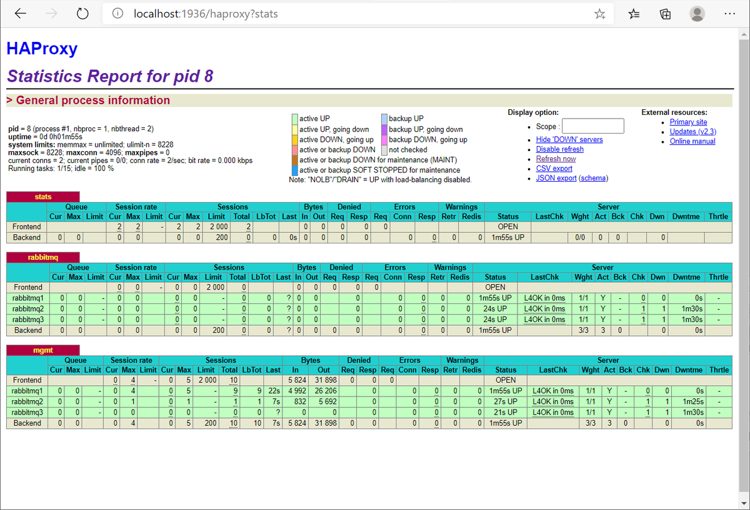Click the MAINT brown legend swatch
Screen dimensions: 750x510
pos(295,160)
